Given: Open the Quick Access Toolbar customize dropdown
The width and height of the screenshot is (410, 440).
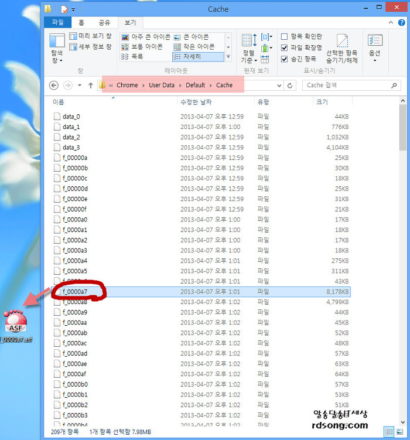Looking at the screenshot, I should click(x=73, y=10).
